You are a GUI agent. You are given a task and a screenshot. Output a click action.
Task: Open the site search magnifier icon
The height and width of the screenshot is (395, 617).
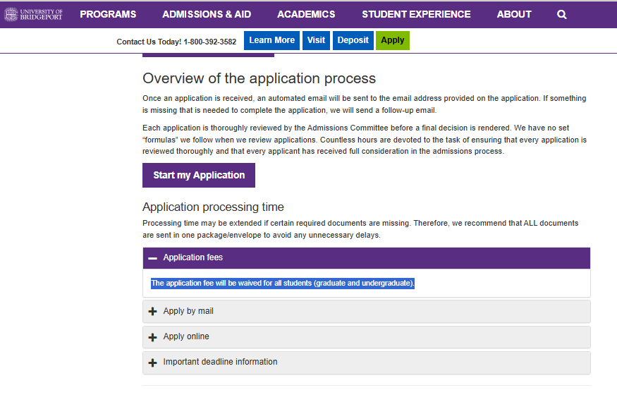coord(561,15)
